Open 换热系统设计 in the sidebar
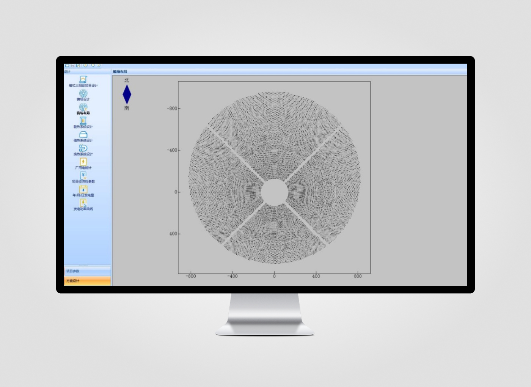531x387 pixels. coord(83,150)
